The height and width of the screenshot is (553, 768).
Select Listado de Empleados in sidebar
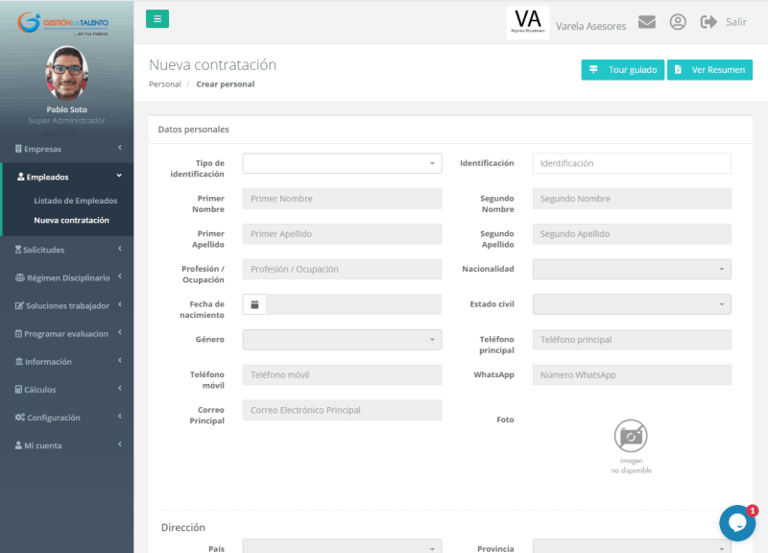[x=75, y=201]
